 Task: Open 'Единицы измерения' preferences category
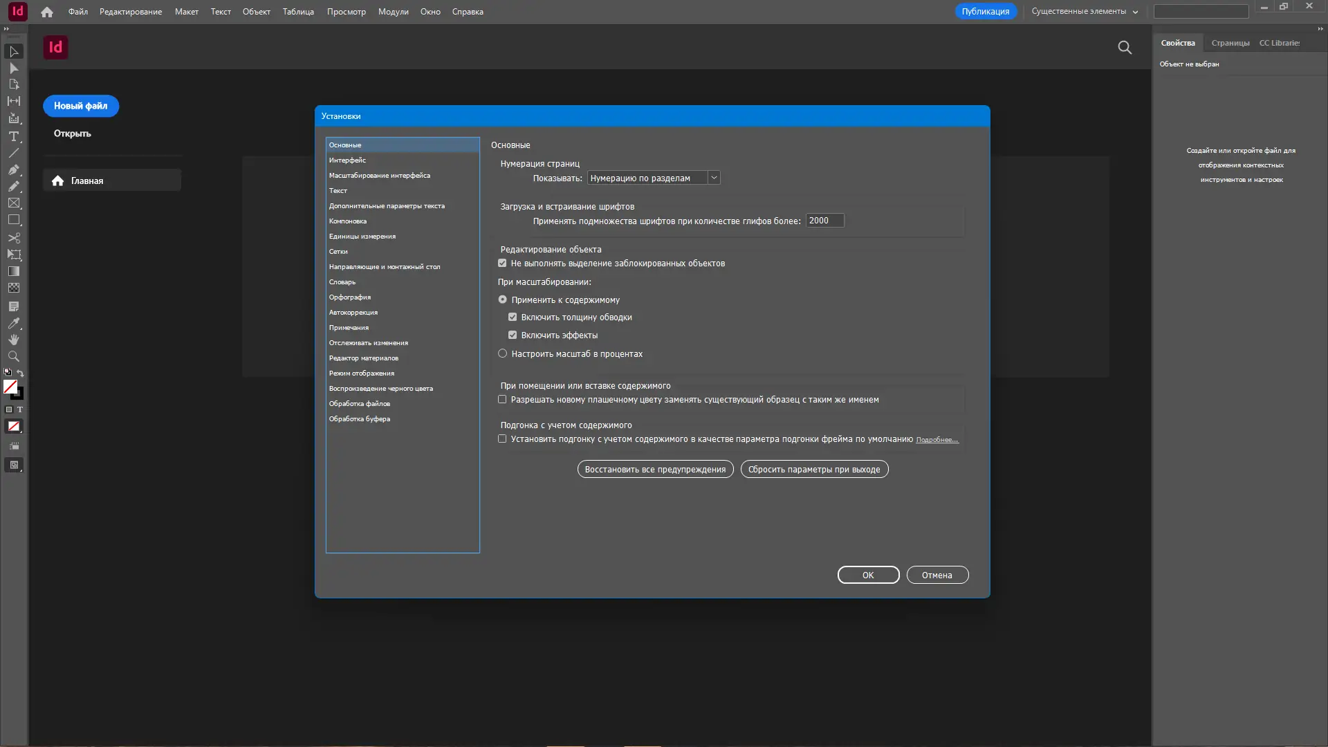coord(362,236)
